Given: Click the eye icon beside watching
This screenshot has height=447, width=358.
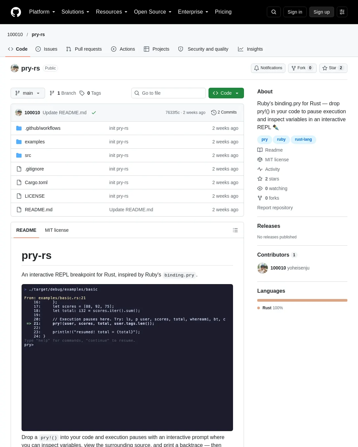Looking at the screenshot, I should tap(260, 188).
